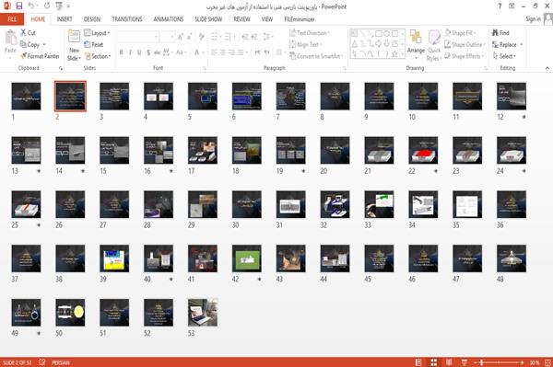
Task: Click Sign in link
Action: point(533,19)
